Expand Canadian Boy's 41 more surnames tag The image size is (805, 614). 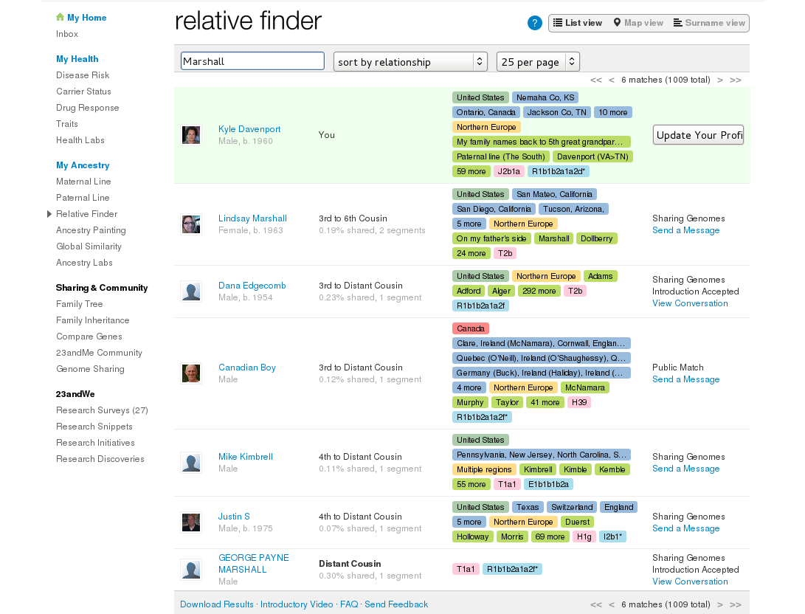coord(545,402)
